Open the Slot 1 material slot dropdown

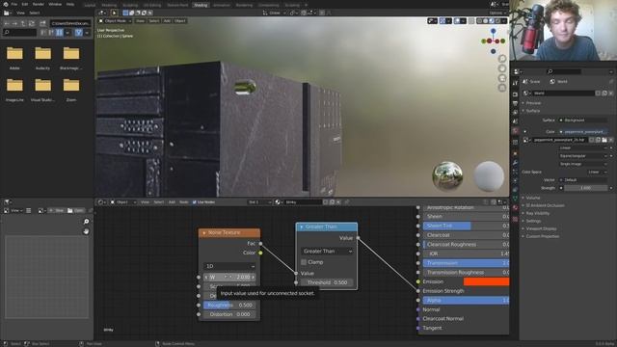click(259, 202)
